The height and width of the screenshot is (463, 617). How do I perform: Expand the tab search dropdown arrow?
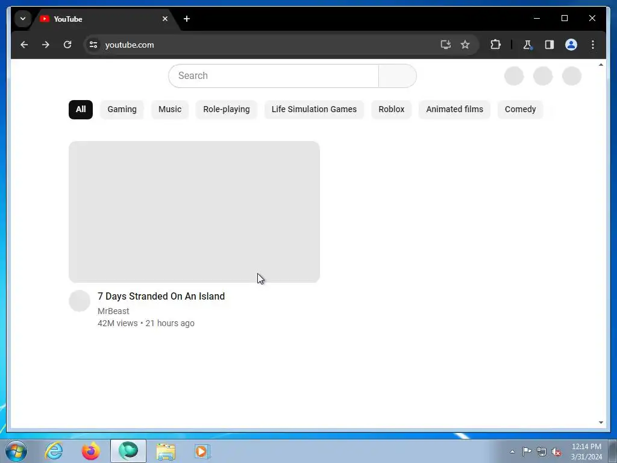click(x=23, y=19)
